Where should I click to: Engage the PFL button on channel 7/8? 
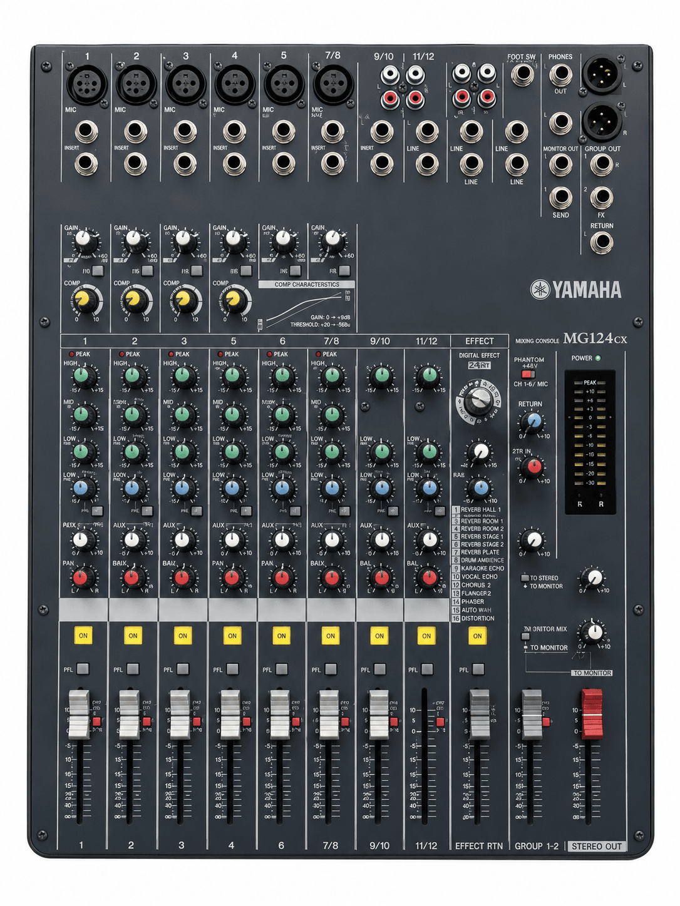coord(331,669)
